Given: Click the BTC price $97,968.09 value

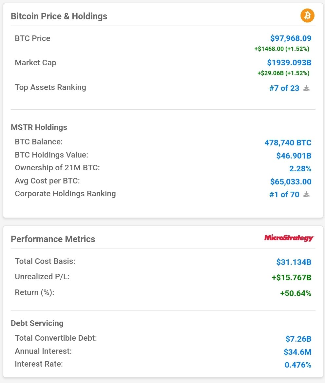Looking at the screenshot, I should [291, 38].
